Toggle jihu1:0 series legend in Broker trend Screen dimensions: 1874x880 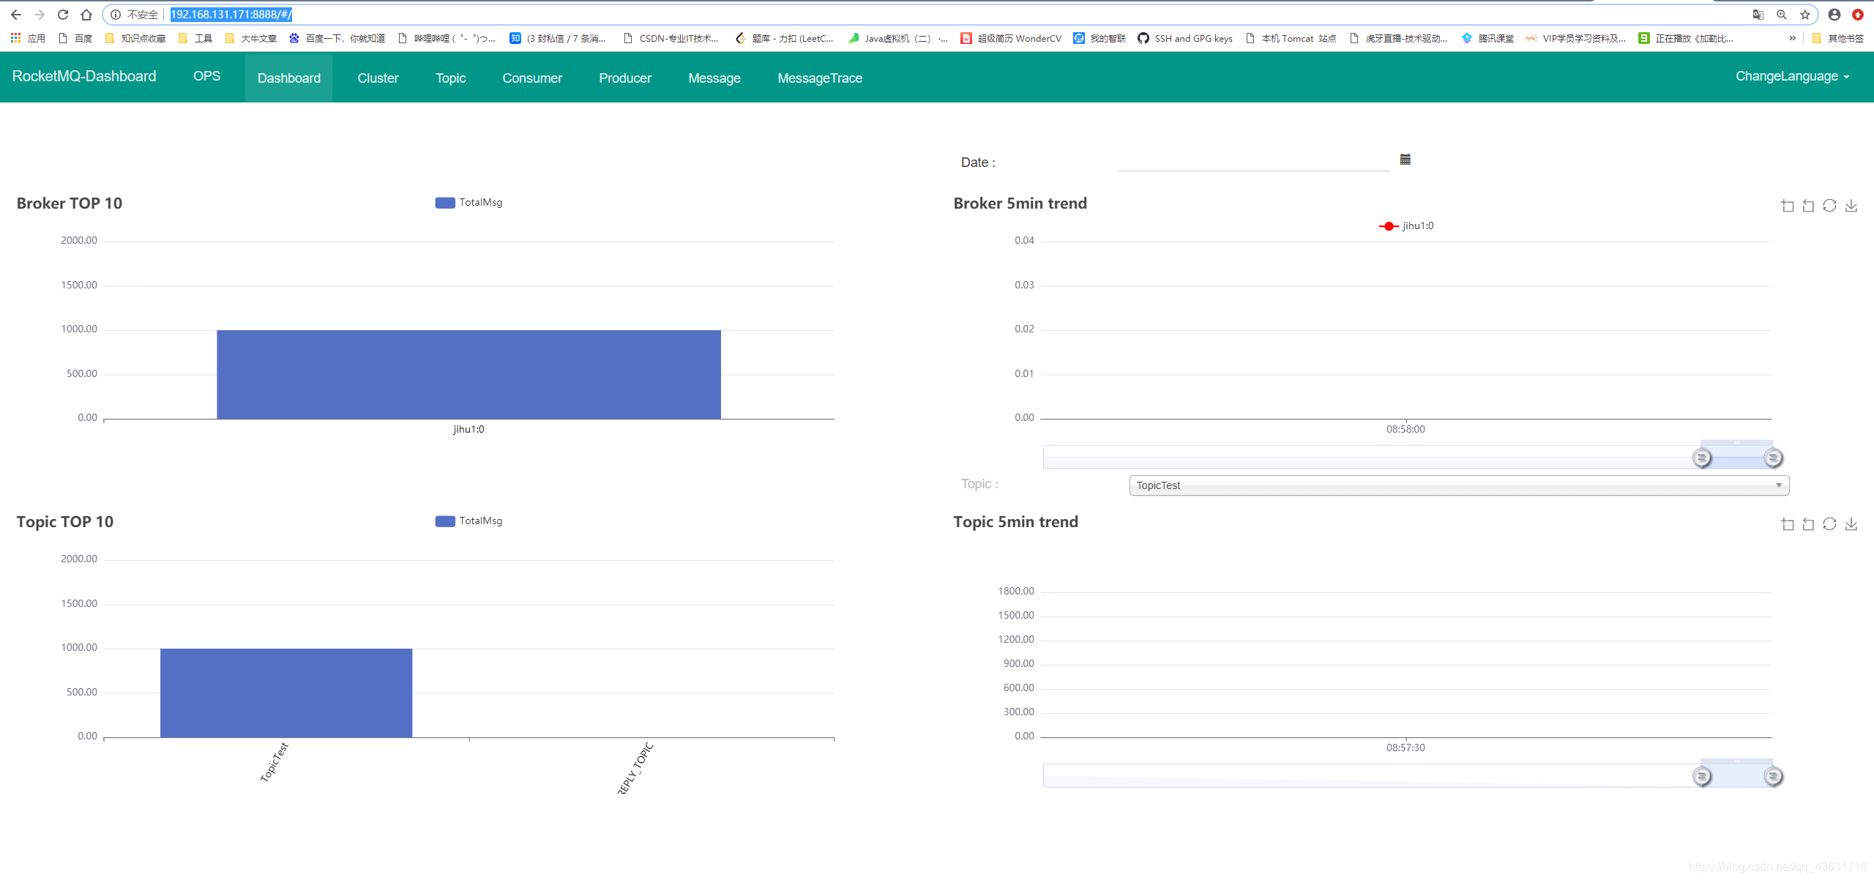pyautogui.click(x=1406, y=226)
